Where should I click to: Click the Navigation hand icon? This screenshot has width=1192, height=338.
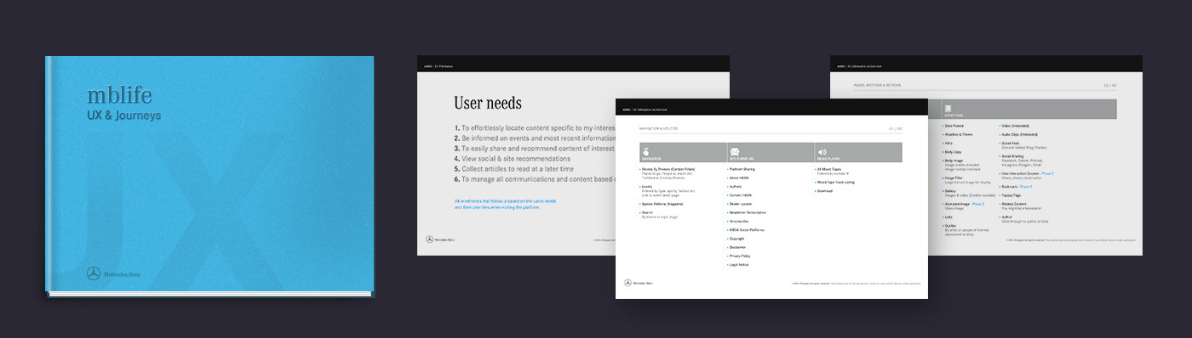tap(646, 151)
